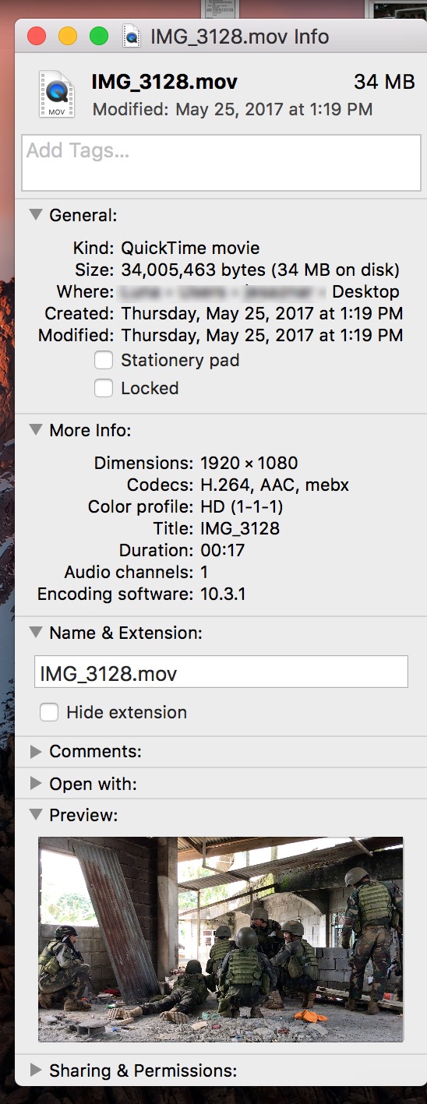The height and width of the screenshot is (1104, 427).
Task: Click the Add Tags field
Action: (x=221, y=163)
